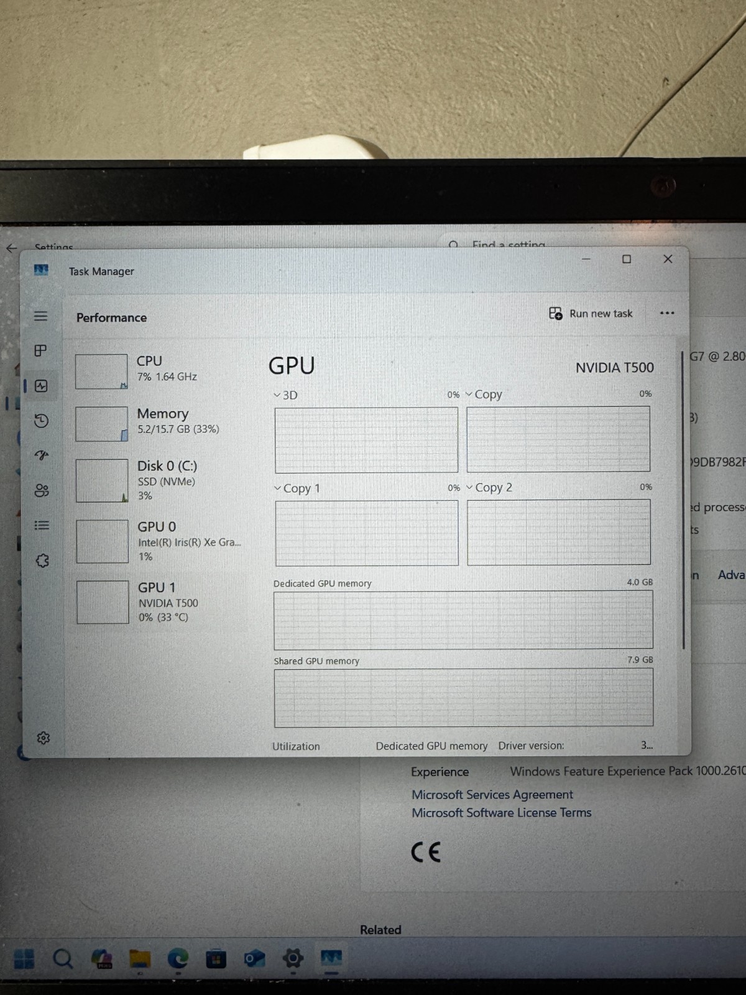
Task: Click the Copy 2 engine graph area
Action: [559, 532]
